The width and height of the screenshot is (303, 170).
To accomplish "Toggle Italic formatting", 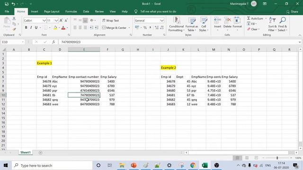I will coord(31,27).
